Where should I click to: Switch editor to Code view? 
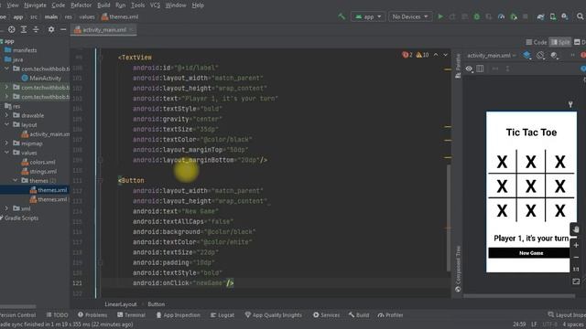tap(537, 42)
